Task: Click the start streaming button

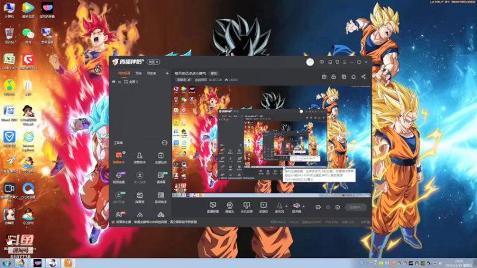Action: pyautogui.click(x=356, y=207)
